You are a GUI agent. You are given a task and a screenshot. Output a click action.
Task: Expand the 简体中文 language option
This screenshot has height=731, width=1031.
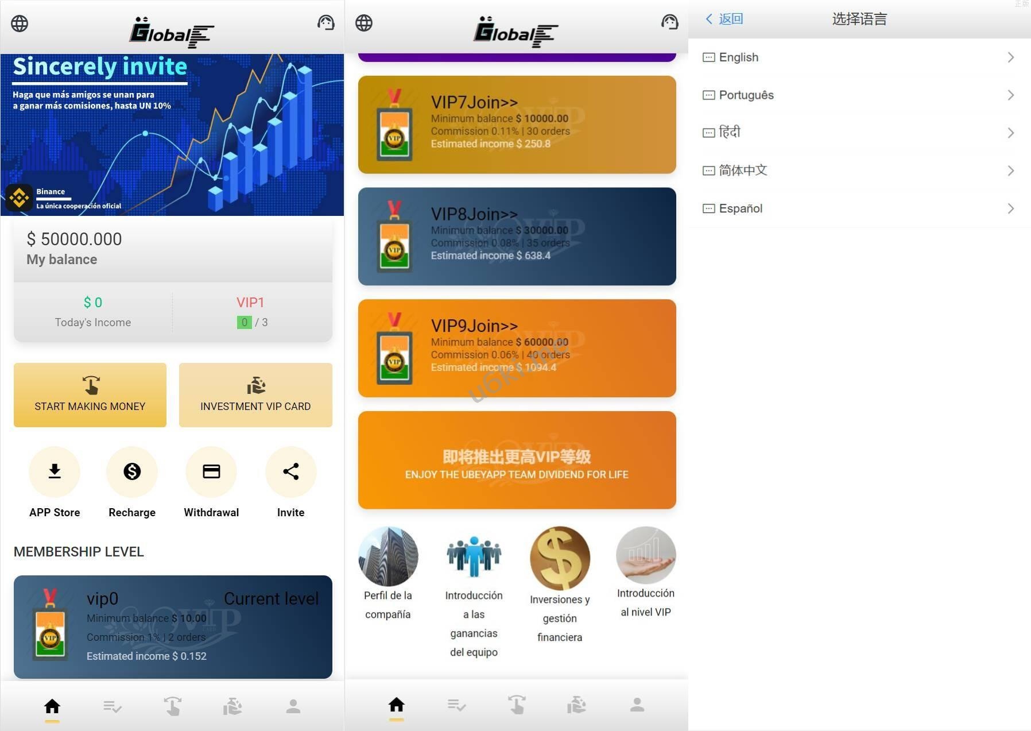(x=1011, y=170)
